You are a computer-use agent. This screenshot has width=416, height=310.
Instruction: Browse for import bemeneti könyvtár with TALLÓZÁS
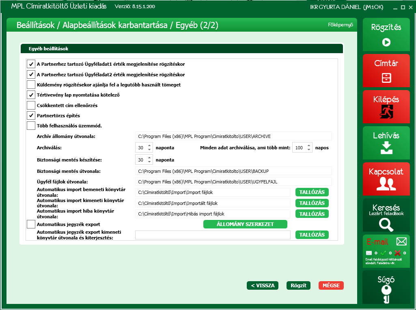312,192
